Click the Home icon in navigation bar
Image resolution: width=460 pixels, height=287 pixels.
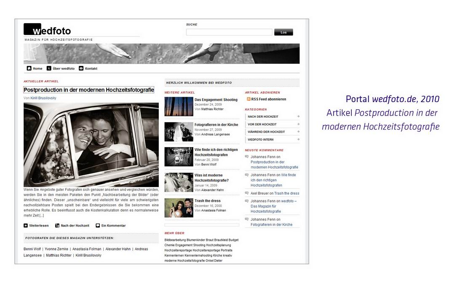29,68
